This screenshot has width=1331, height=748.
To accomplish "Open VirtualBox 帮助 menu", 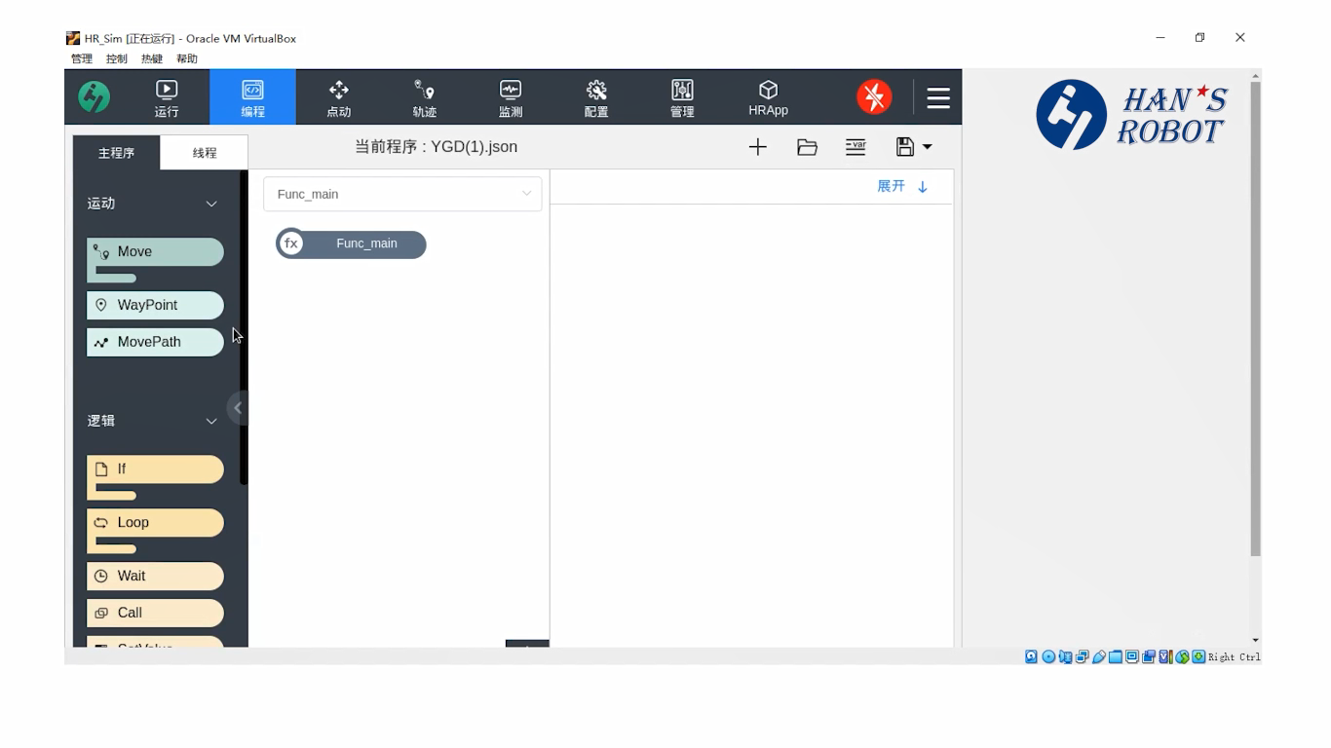I will (x=187, y=58).
